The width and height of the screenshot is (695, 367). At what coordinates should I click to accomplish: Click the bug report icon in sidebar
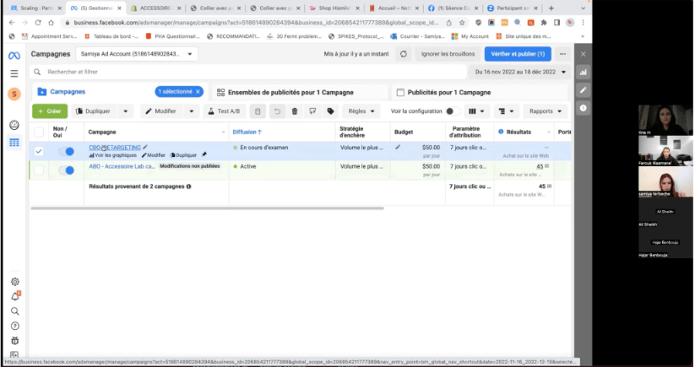click(15, 341)
